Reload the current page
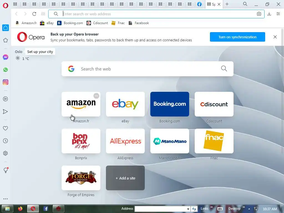This screenshot has height=213, width=284. click(x=34, y=14)
